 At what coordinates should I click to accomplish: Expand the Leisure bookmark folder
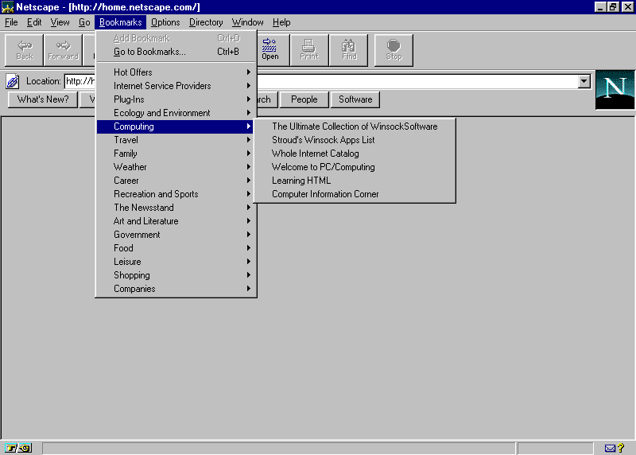[176, 262]
